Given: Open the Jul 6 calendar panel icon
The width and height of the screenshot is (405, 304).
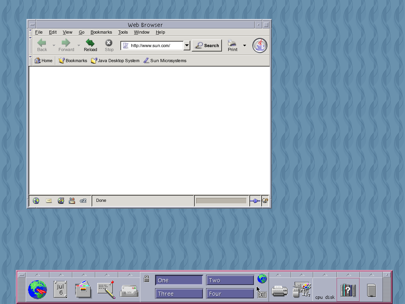Looking at the screenshot, I should [x=61, y=289].
